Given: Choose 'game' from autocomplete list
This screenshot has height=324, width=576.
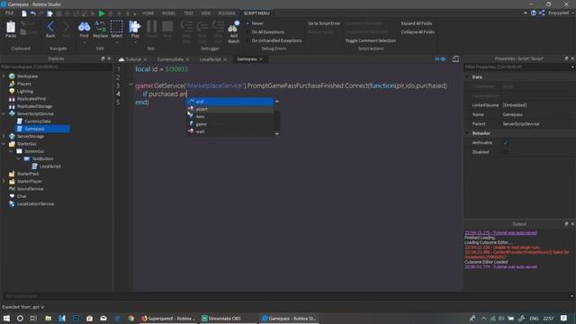Looking at the screenshot, I should pos(230,124).
